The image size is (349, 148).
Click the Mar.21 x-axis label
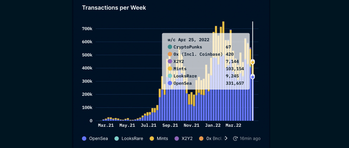(106, 125)
